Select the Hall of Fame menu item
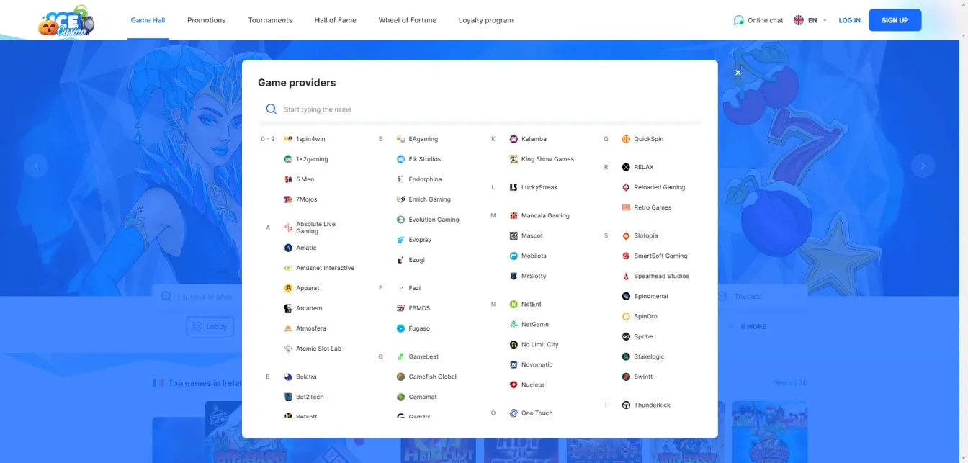 [336, 20]
